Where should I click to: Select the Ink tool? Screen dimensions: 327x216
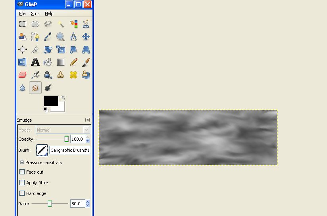[x=48, y=75]
